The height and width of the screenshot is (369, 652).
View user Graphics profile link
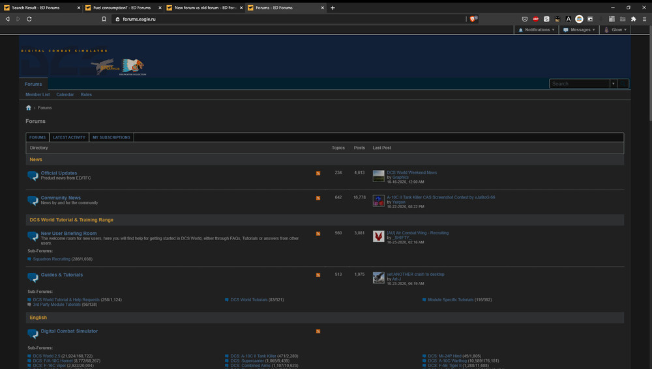[x=400, y=178]
